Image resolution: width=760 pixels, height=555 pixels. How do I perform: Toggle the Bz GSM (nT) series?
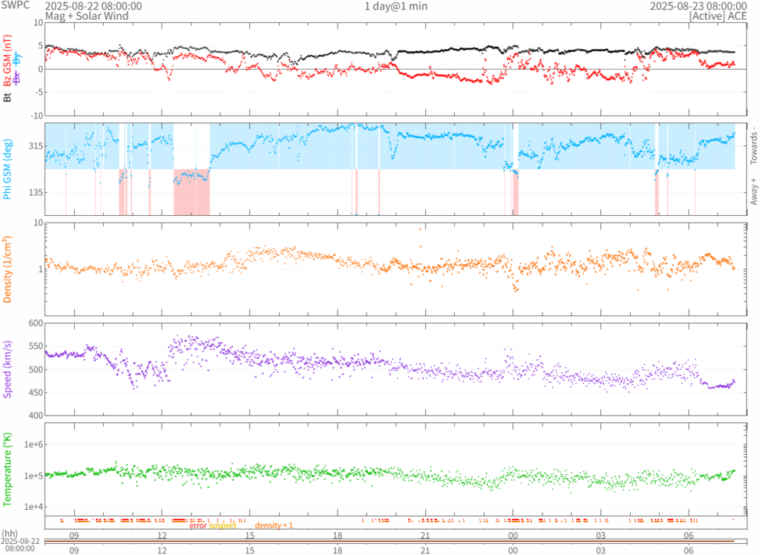[x=7, y=62]
